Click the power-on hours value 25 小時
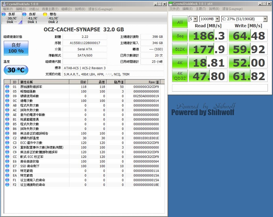The height and width of the screenshot is (217, 273). tap(152, 62)
